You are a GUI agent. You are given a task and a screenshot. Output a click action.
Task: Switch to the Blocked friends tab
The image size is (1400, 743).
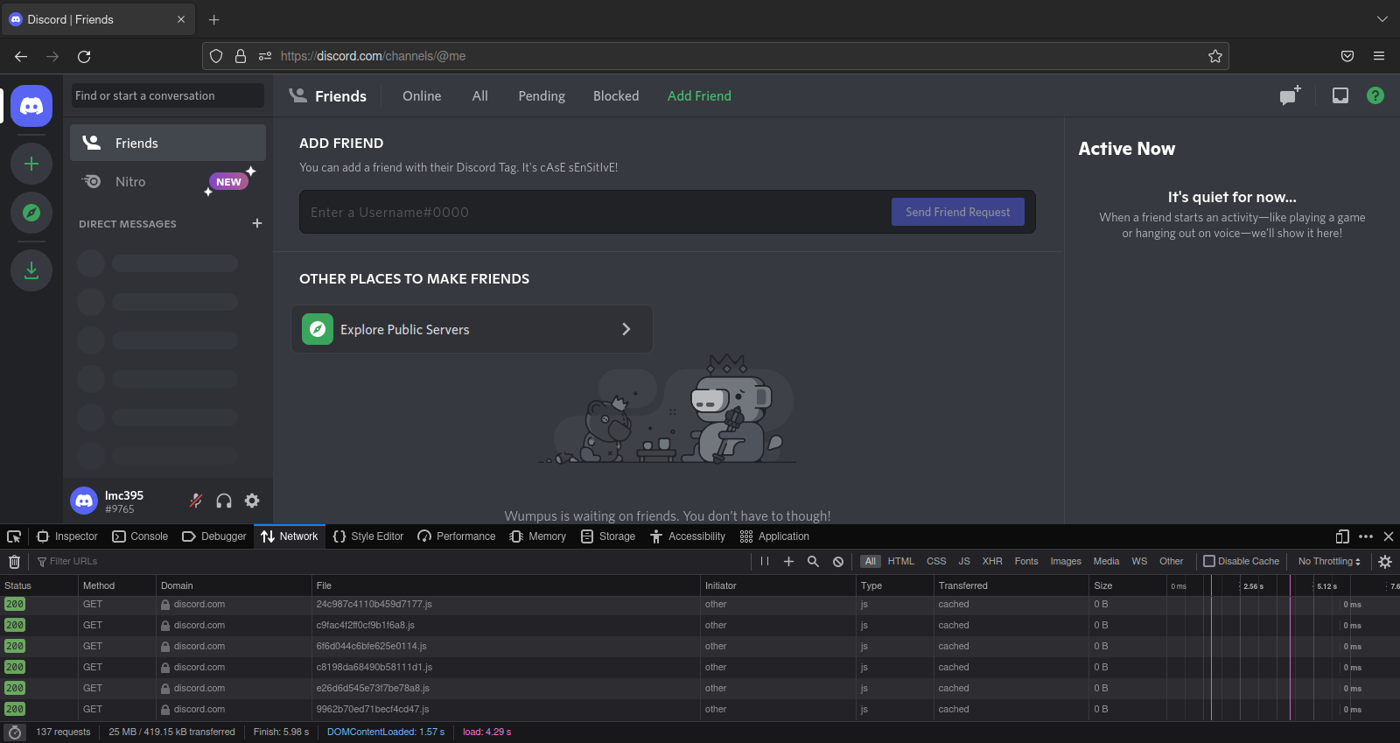click(x=616, y=95)
